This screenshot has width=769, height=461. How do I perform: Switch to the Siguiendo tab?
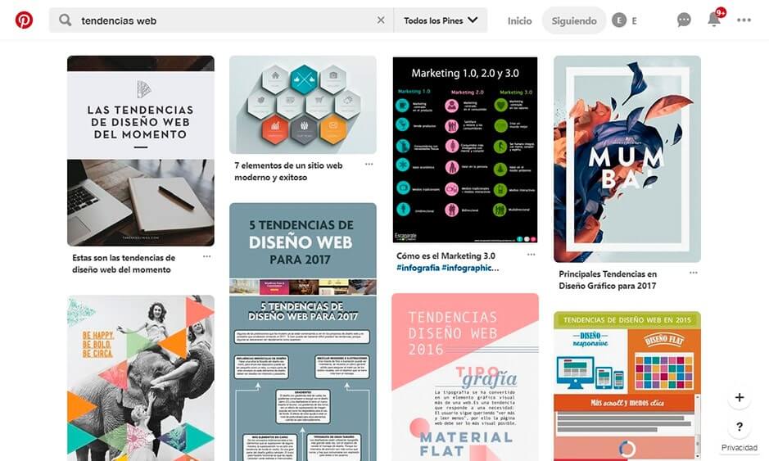coord(574,20)
